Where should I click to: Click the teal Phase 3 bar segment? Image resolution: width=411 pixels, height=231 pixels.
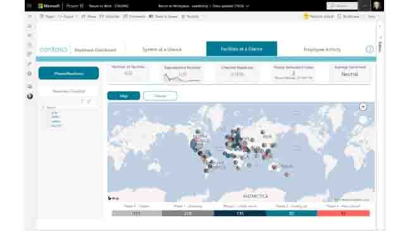coord(291,213)
